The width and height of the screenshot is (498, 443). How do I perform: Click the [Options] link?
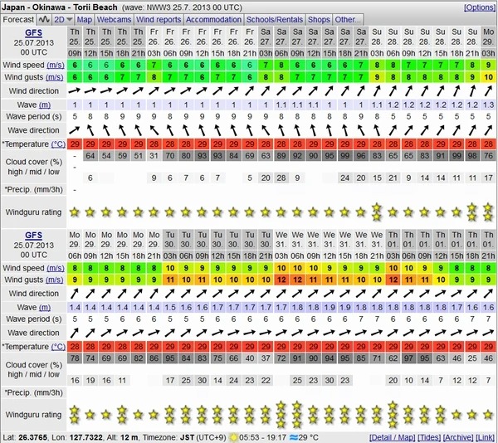click(x=480, y=7)
